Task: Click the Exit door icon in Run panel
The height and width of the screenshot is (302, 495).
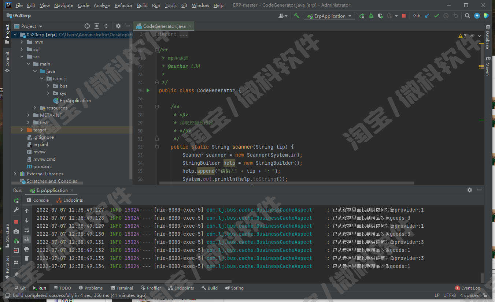Action: 16,250
